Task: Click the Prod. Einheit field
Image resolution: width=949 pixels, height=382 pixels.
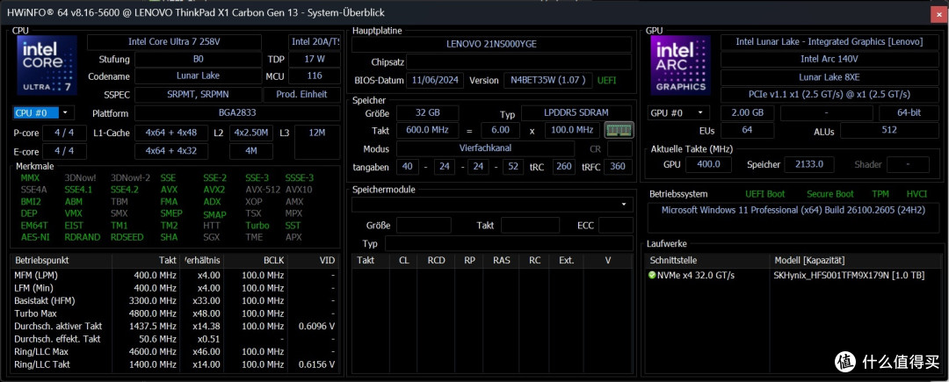Action: [301, 94]
